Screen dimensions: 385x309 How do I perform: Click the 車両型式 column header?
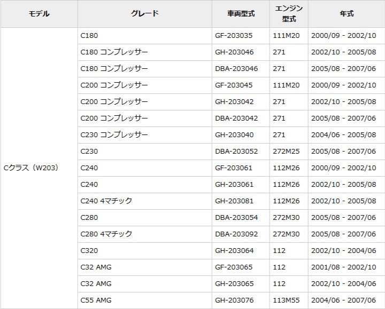241,14
